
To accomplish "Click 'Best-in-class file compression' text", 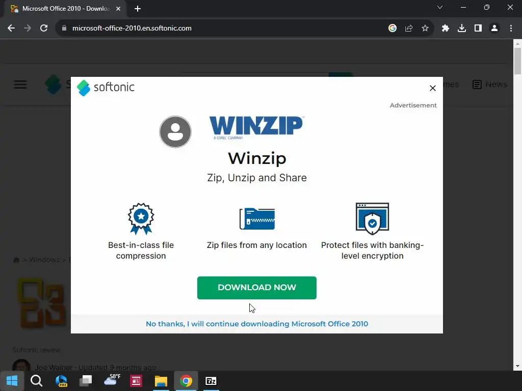I will 141,250.
